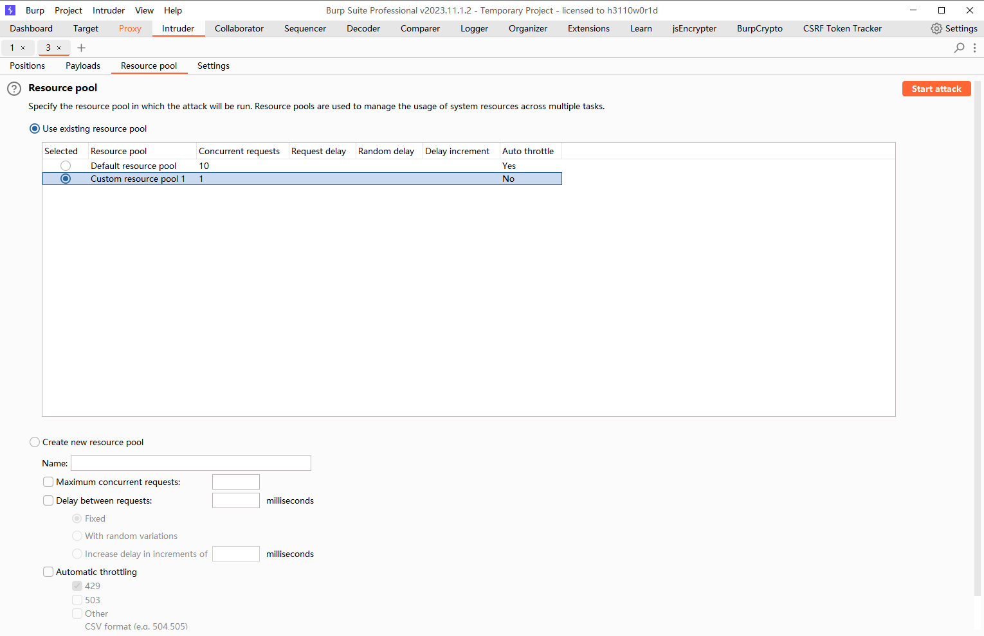Click the Delay between requests milliseconds input

[236, 500]
